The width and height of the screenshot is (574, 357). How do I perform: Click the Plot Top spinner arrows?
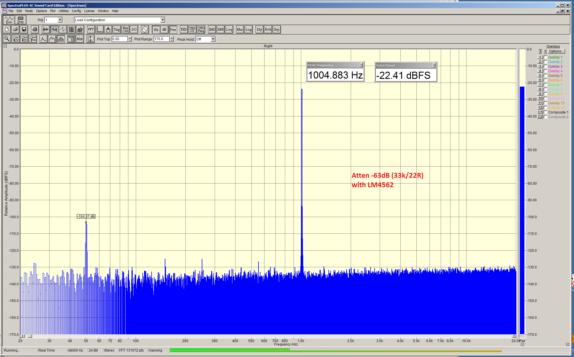pyautogui.click(x=130, y=39)
